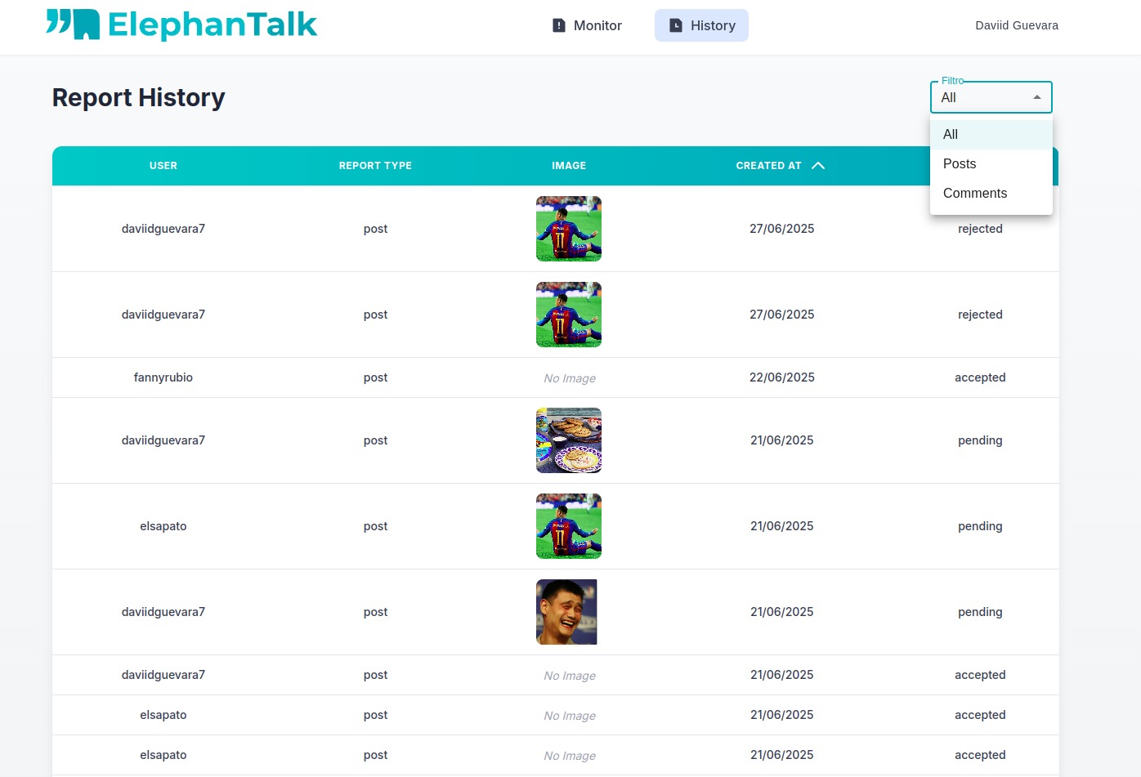Open the first row soccer player thumbnail
The image size is (1141, 777).
click(x=569, y=229)
